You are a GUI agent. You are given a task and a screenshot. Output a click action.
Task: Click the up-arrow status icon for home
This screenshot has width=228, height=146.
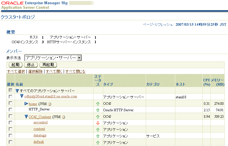(x=98, y=104)
